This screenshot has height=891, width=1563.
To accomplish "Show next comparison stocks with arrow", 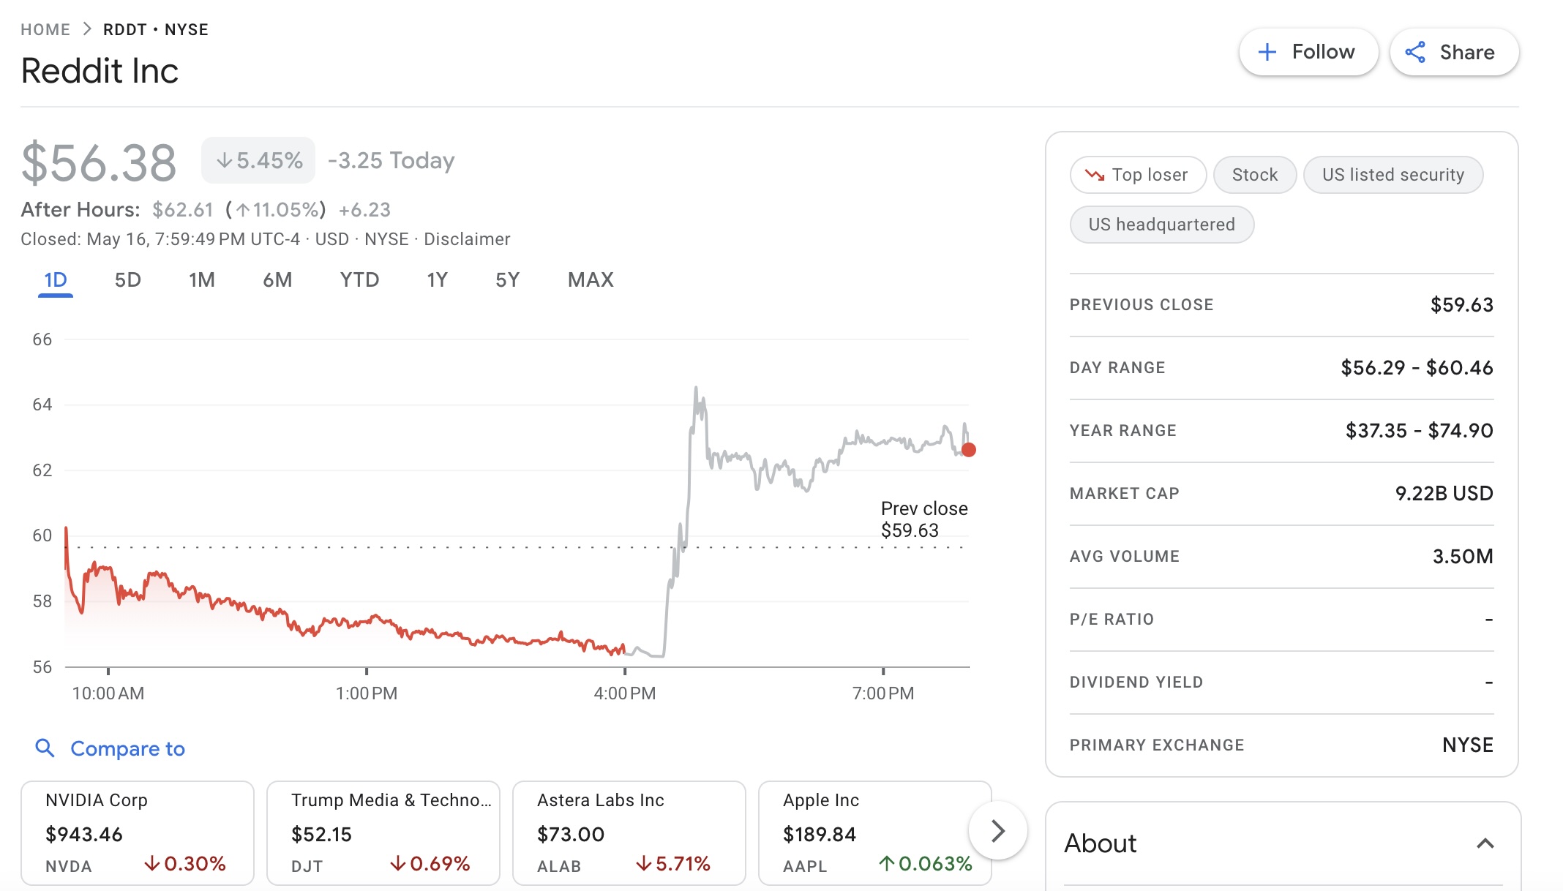I will pyautogui.click(x=997, y=831).
